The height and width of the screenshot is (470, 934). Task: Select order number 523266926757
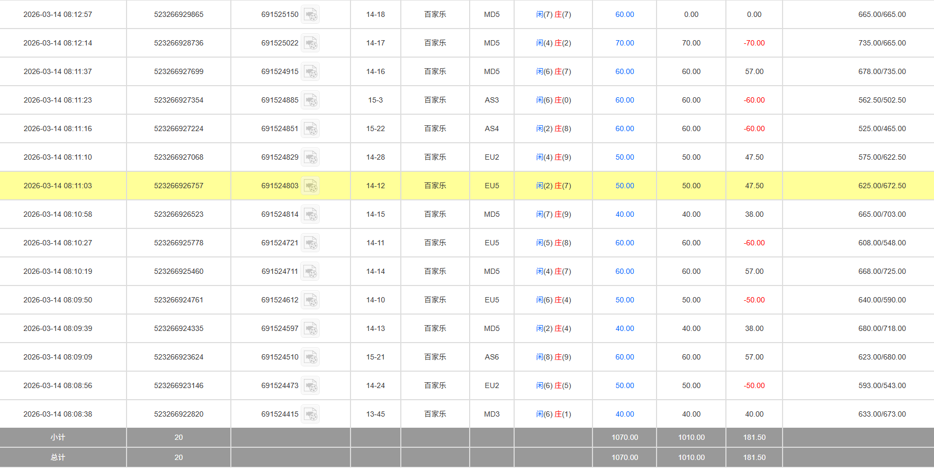click(x=178, y=186)
